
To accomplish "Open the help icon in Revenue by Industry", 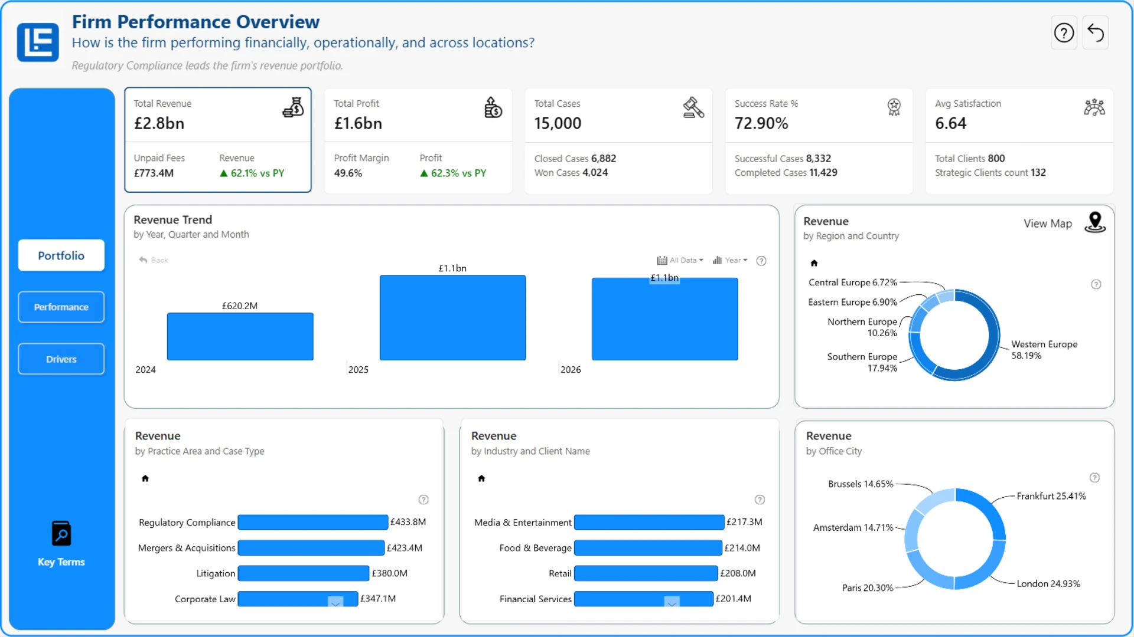I will coord(760,500).
